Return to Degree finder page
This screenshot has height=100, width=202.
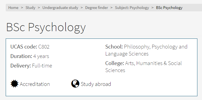click(97, 8)
